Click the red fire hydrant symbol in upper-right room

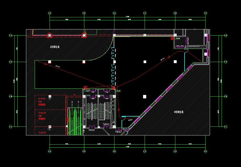pyautogui.click(x=172, y=38)
